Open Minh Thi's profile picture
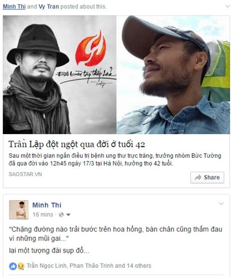 (x=19, y=210)
